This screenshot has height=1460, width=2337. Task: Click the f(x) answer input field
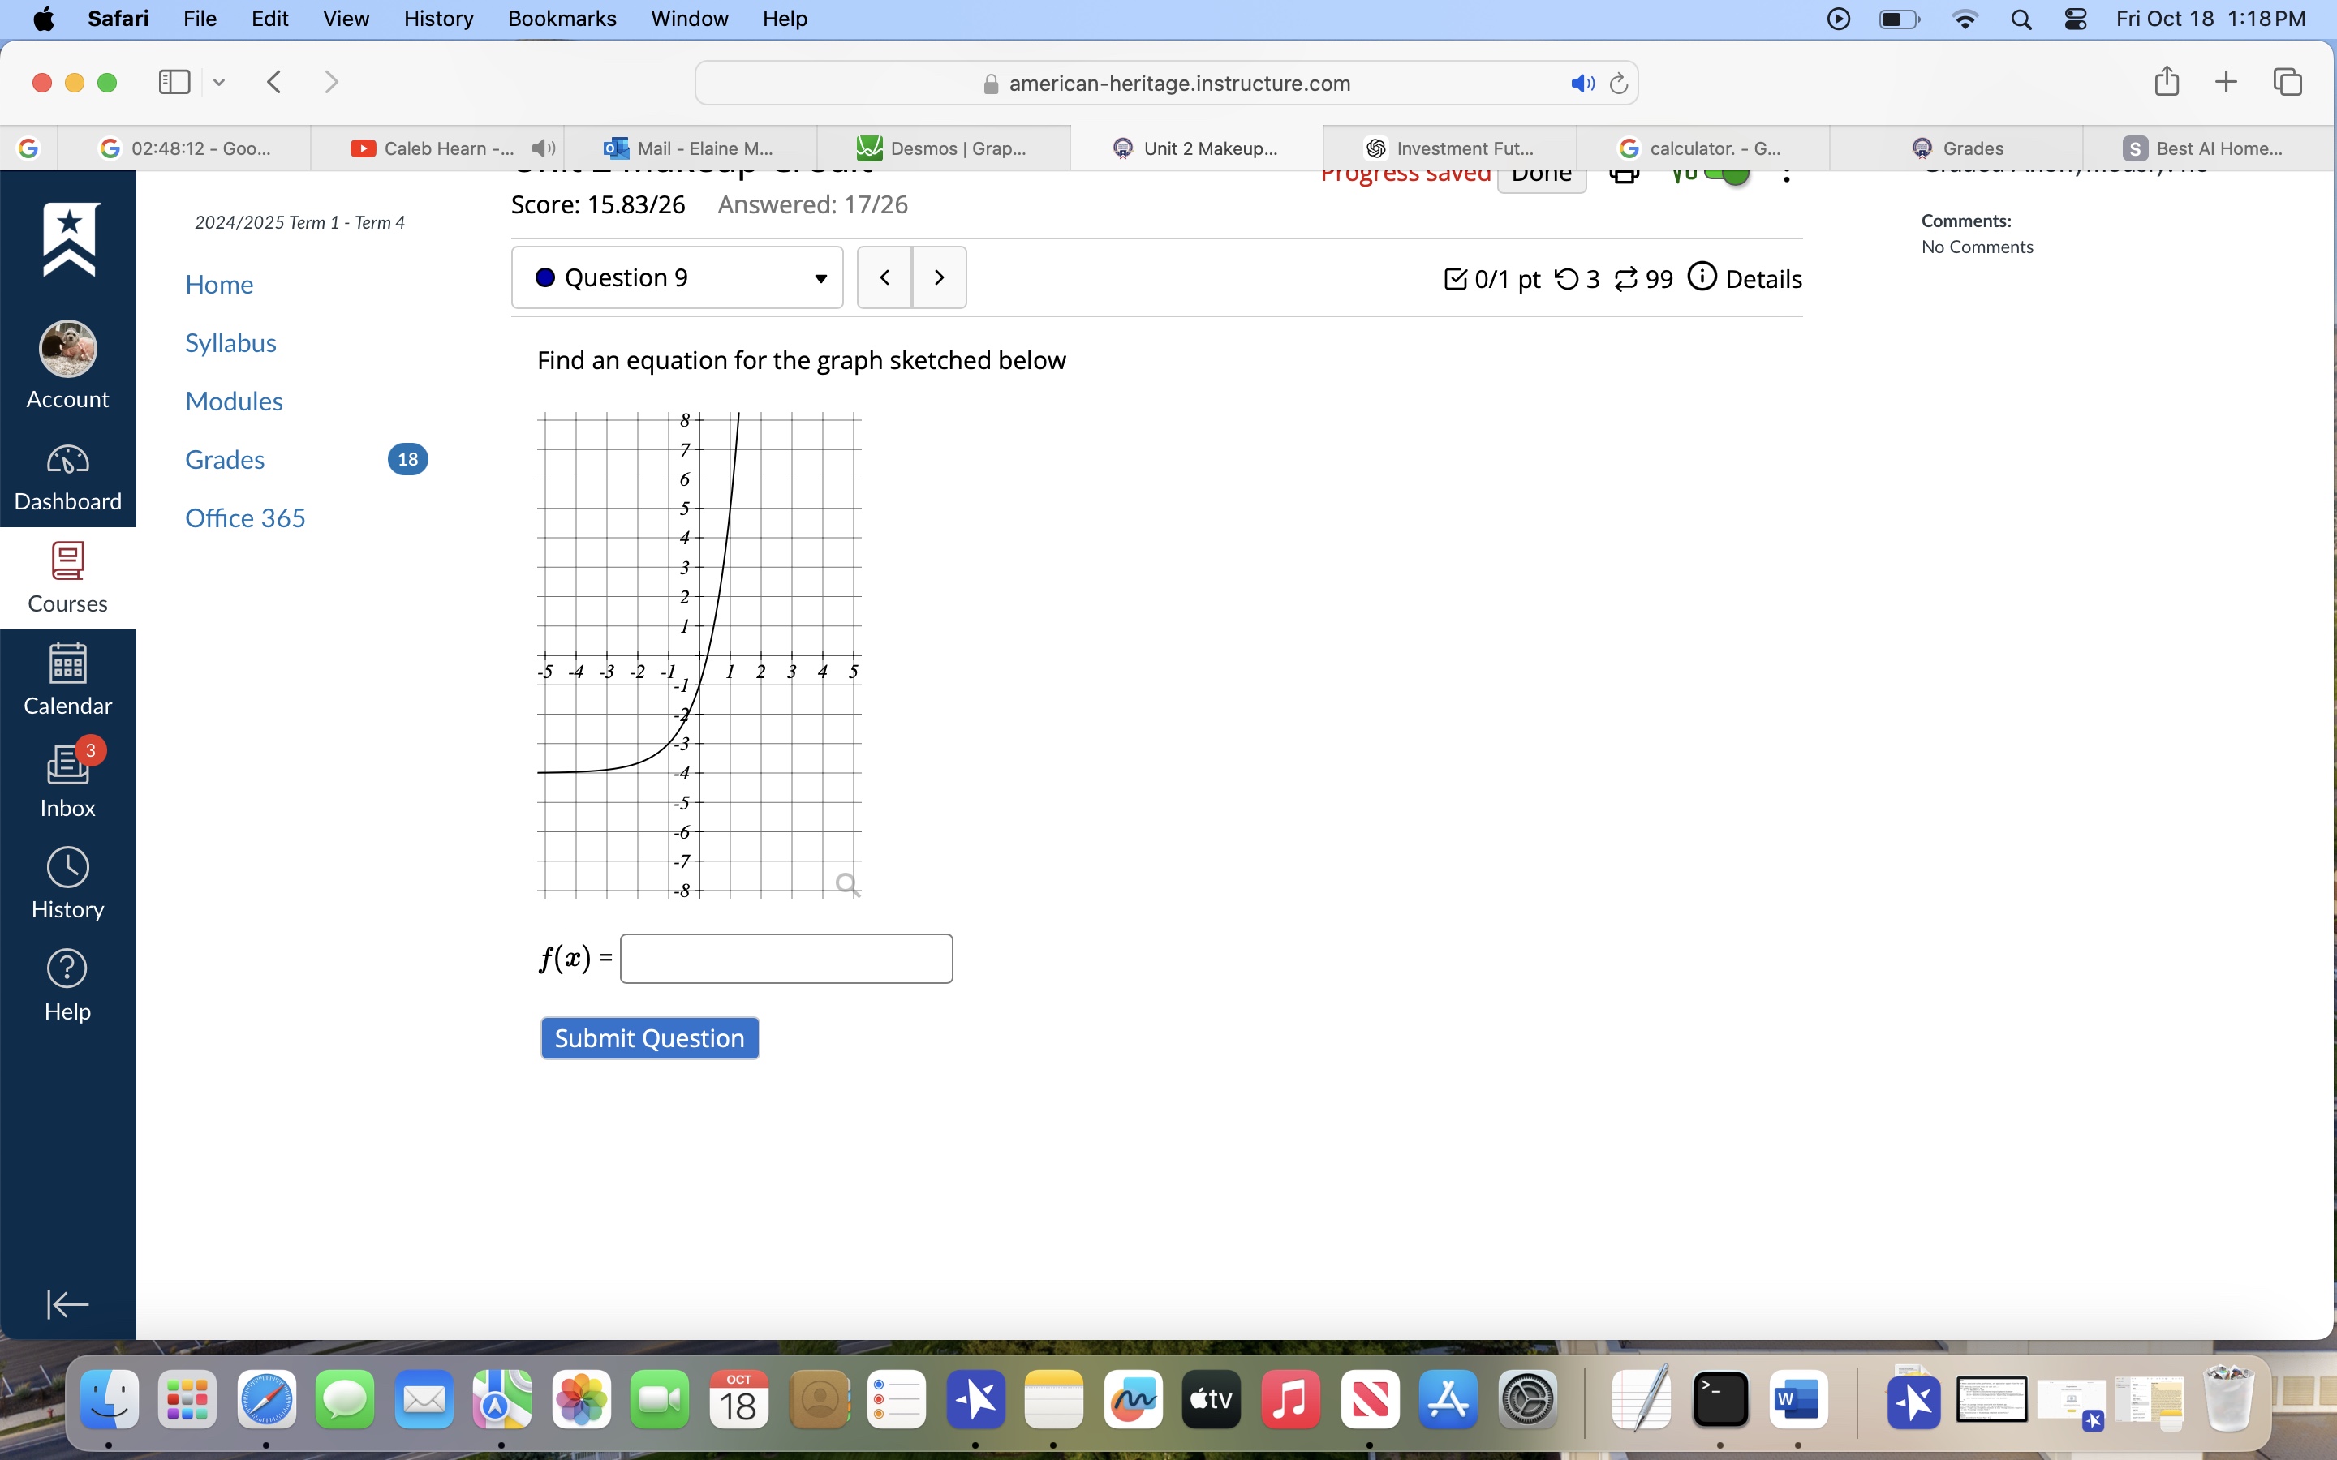pos(785,957)
